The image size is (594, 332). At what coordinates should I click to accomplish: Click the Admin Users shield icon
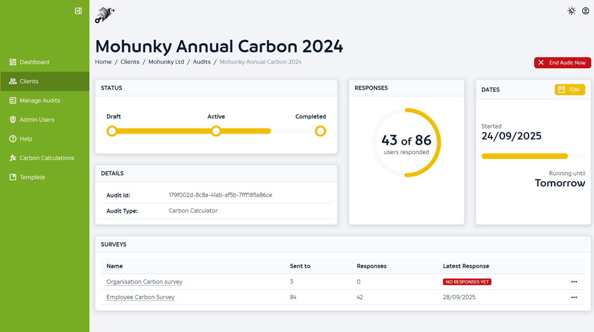click(13, 120)
